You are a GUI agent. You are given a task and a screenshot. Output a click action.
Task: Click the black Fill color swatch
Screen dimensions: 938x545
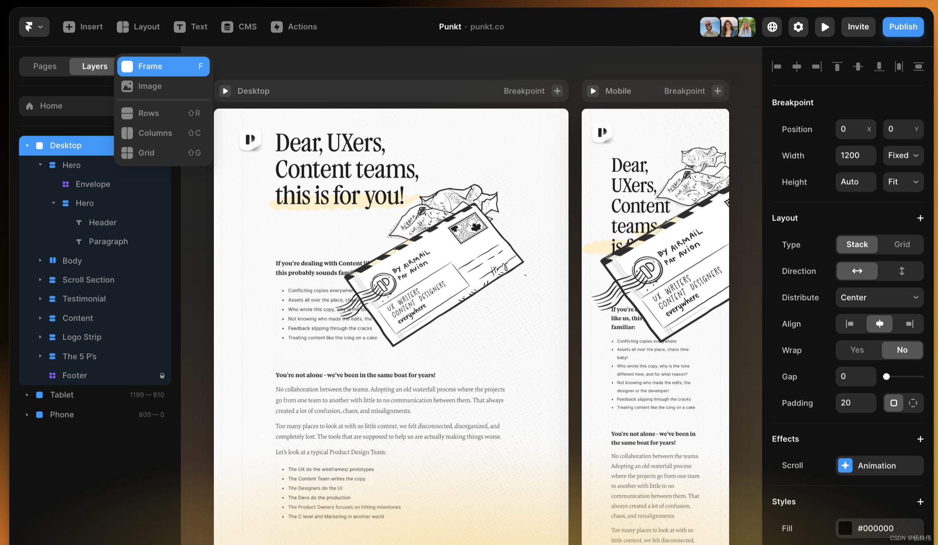click(845, 528)
